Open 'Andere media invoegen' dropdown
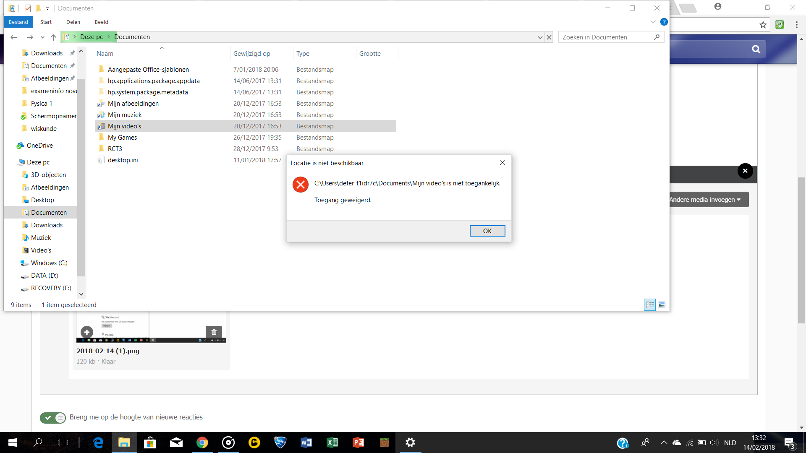The image size is (806, 453). 706,200
